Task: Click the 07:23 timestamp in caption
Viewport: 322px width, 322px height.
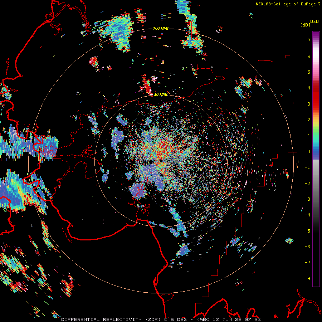Action: pos(253,319)
